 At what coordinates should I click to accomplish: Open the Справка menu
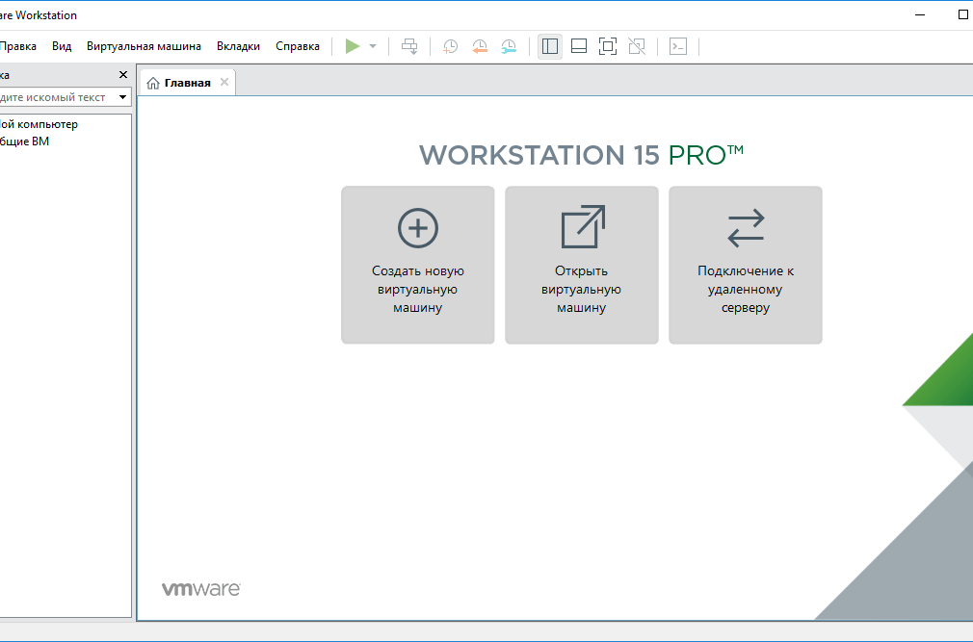[x=298, y=46]
